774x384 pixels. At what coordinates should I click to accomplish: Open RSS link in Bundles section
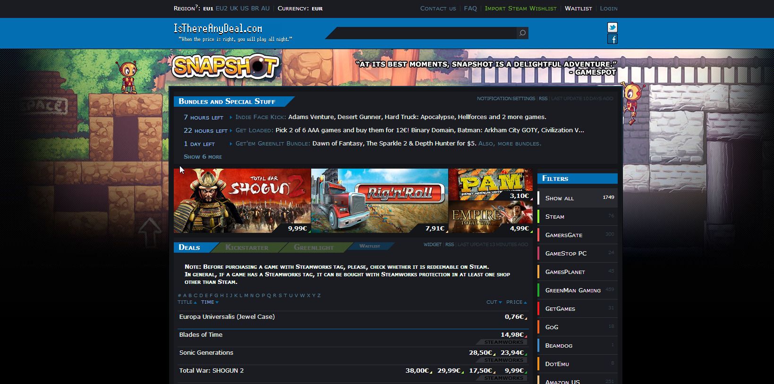pos(543,99)
